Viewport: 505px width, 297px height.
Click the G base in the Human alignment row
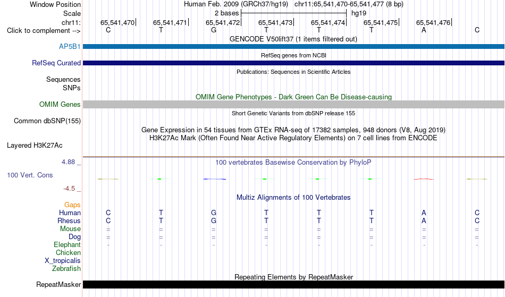214,213
